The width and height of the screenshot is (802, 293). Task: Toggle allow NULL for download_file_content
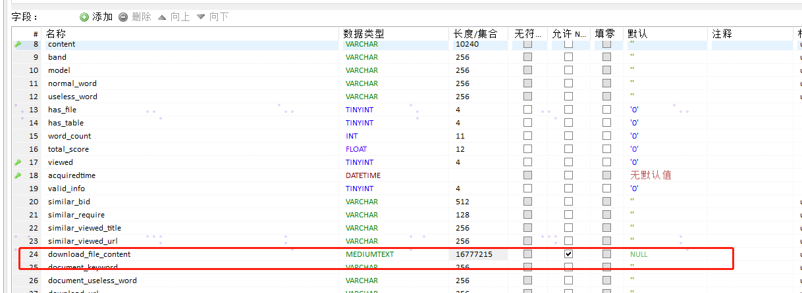tap(568, 254)
